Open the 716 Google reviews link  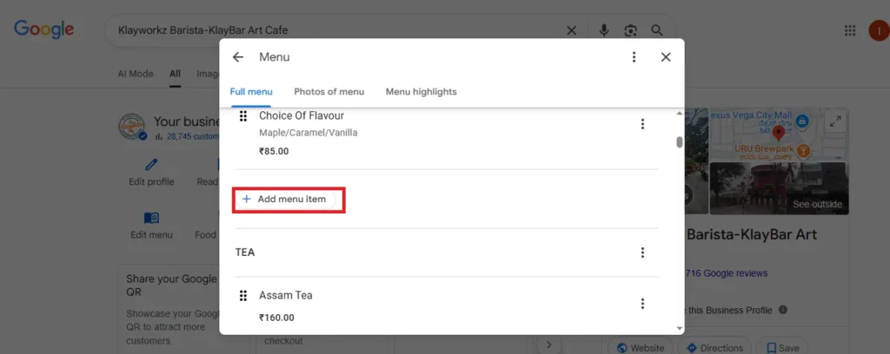[726, 273]
